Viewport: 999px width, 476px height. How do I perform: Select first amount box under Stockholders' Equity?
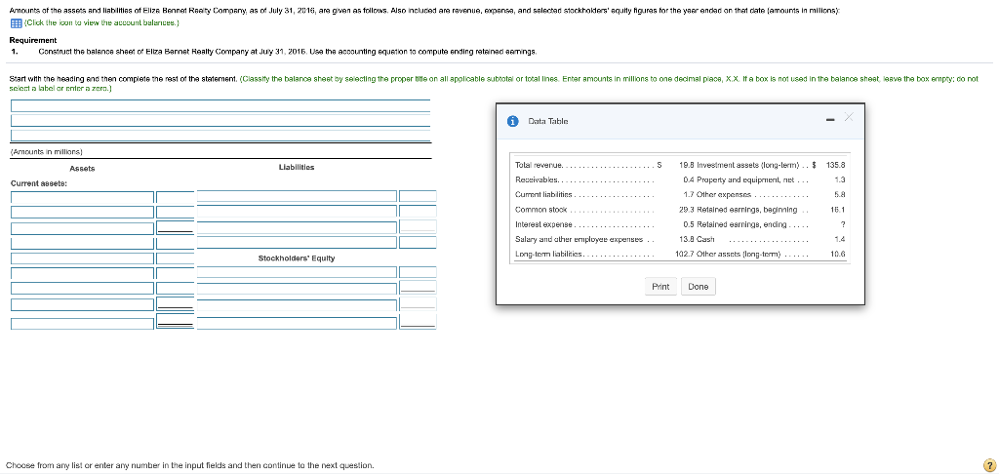[418, 273]
